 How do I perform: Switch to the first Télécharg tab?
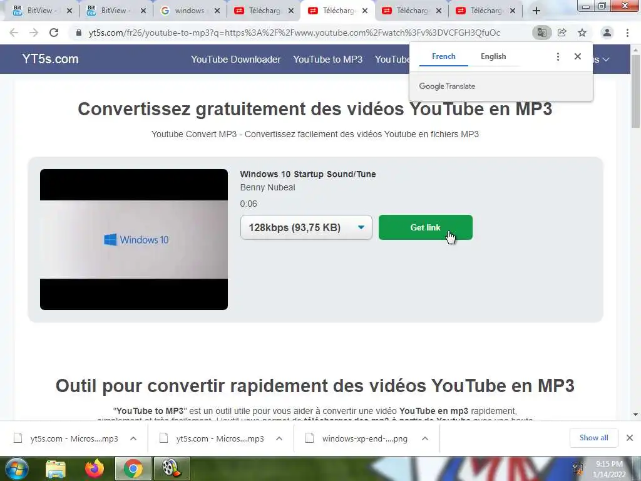pos(262,11)
